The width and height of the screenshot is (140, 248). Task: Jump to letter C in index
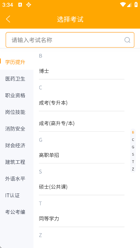tap(133, 139)
